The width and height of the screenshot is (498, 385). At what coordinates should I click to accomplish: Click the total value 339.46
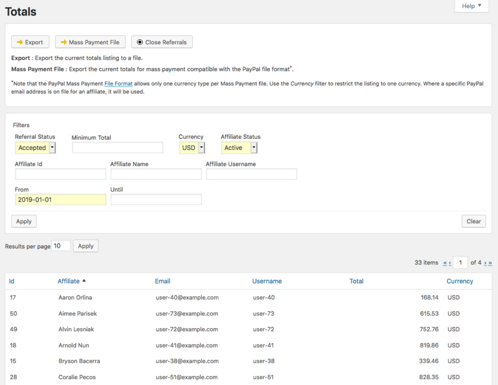[x=429, y=361]
